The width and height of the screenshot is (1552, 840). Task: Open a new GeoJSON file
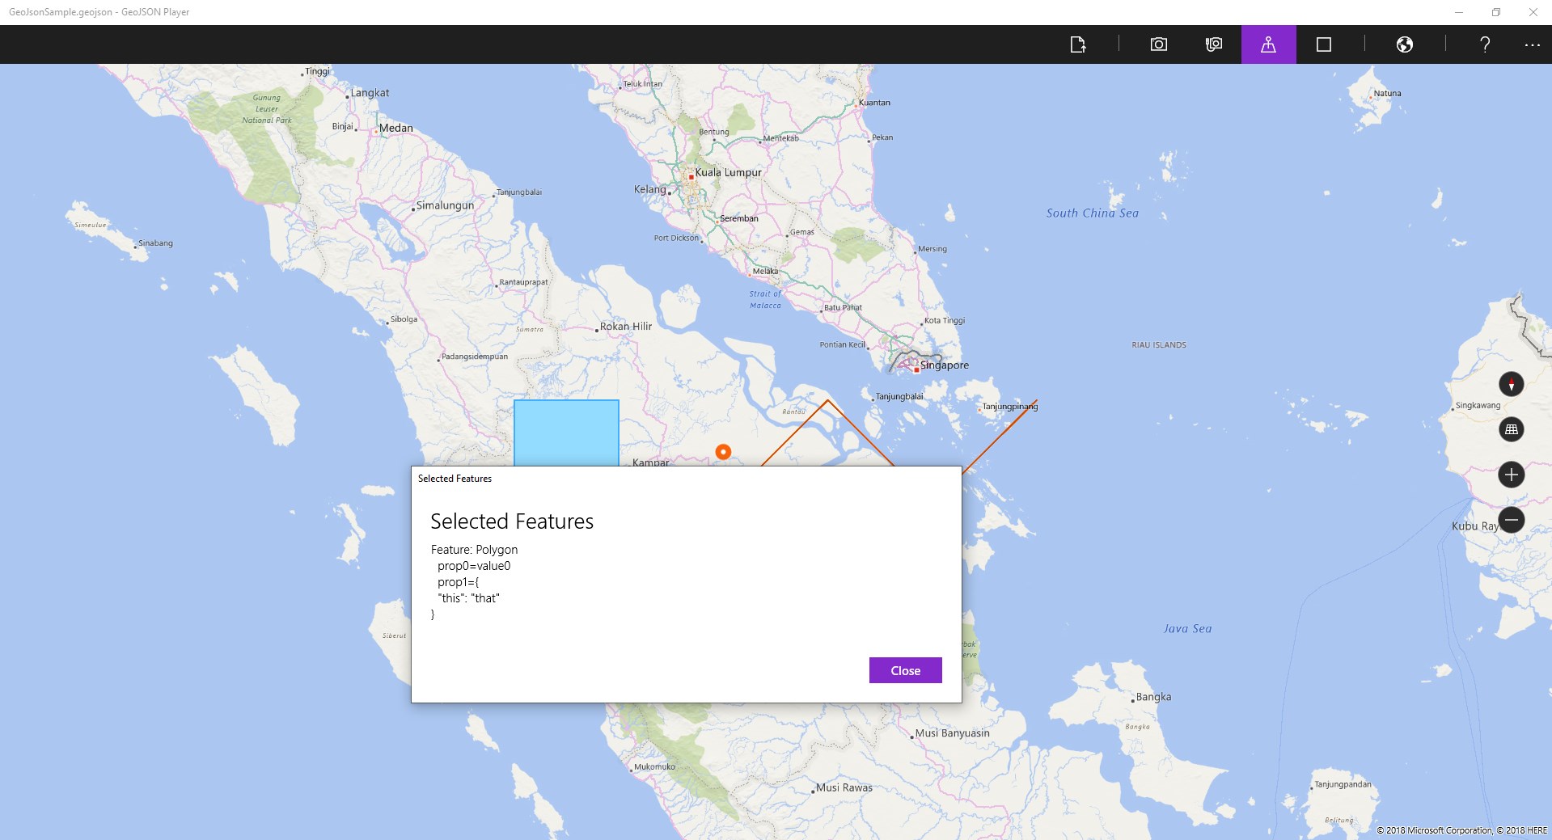(1077, 44)
